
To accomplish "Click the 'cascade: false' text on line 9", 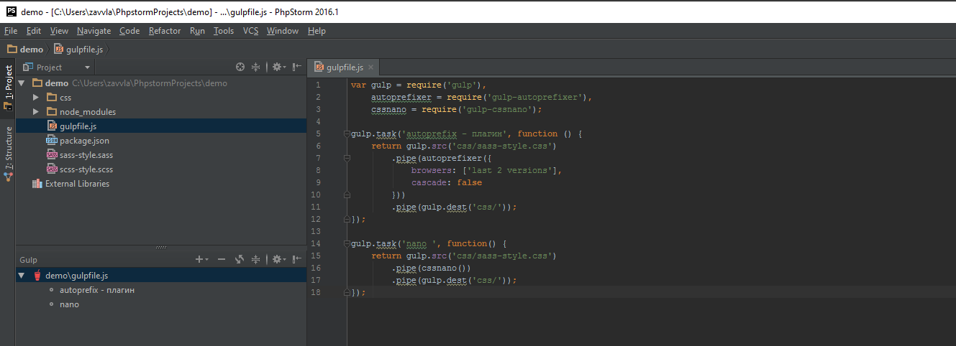I will 447,182.
